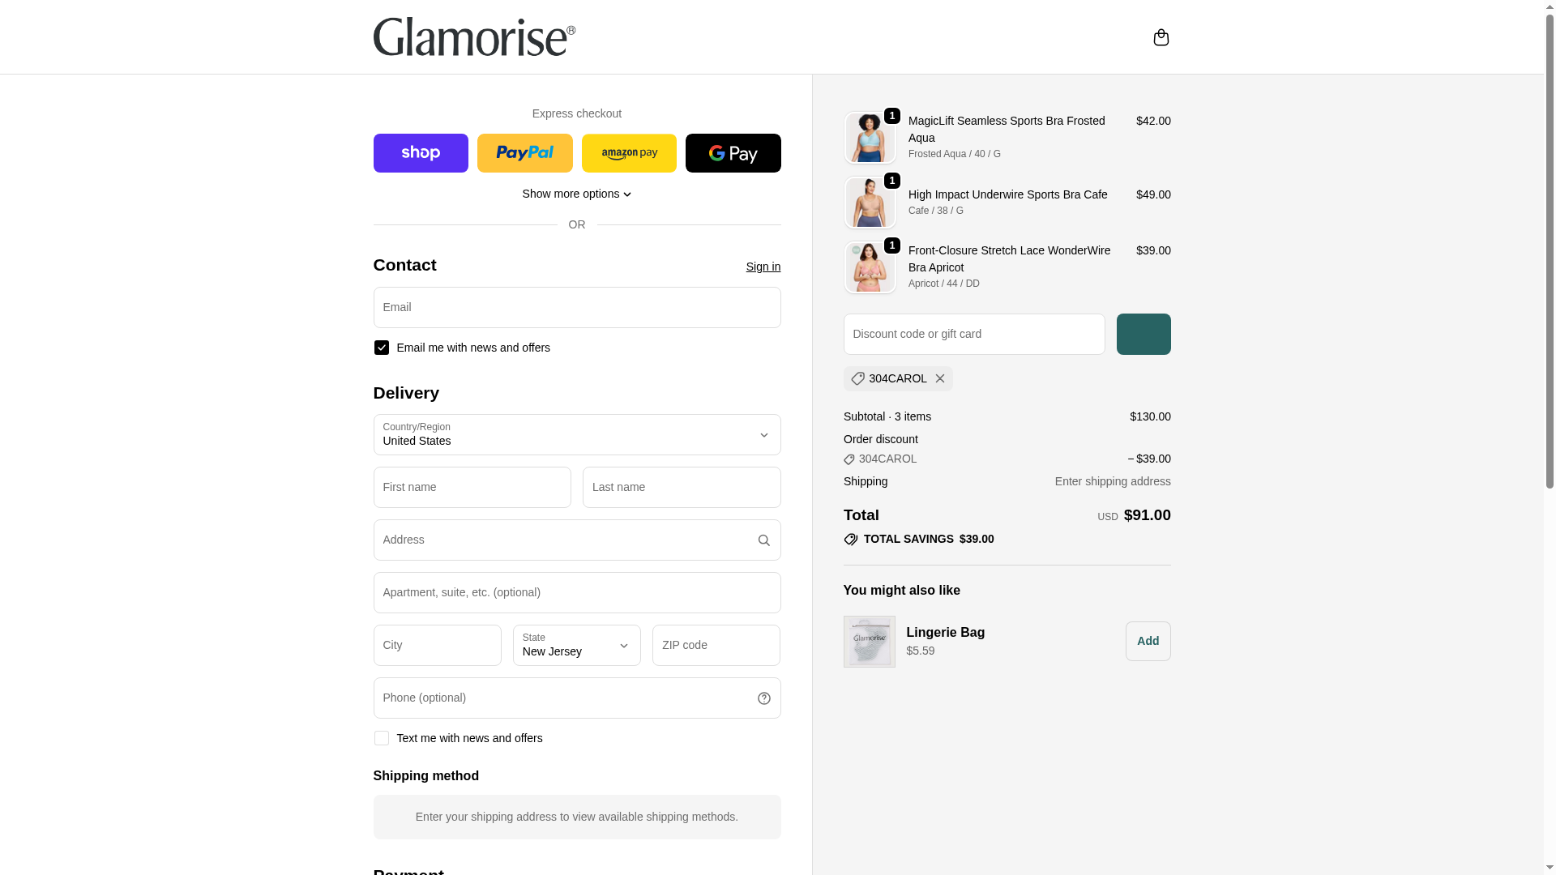Follow the Sign in link
The width and height of the screenshot is (1556, 875).
763,267
